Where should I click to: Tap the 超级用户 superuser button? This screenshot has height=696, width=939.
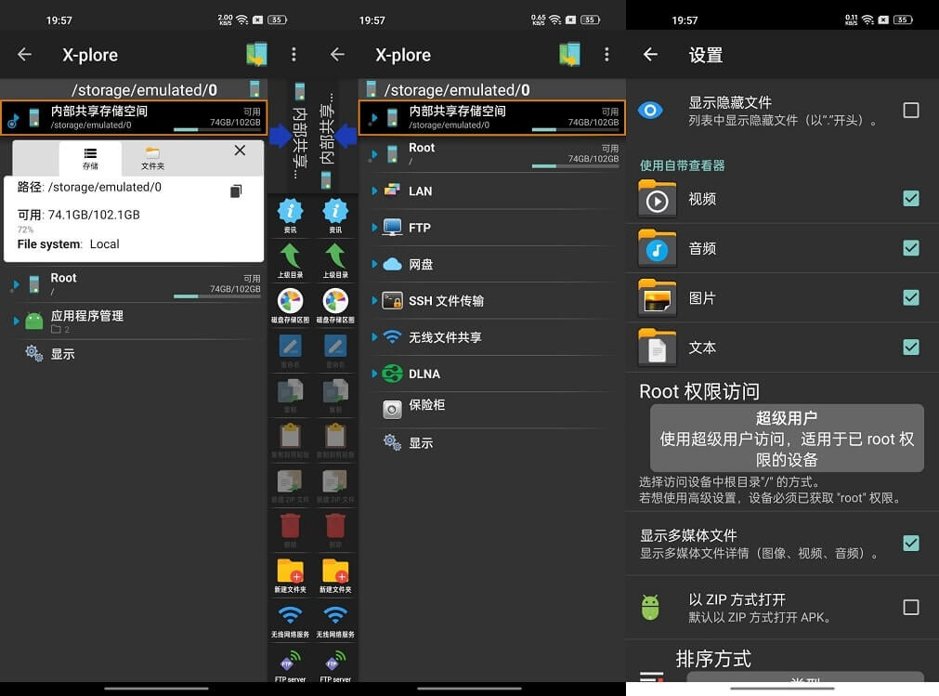pos(785,437)
